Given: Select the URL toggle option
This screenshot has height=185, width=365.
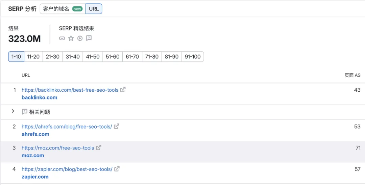Looking at the screenshot, I should (x=94, y=9).
